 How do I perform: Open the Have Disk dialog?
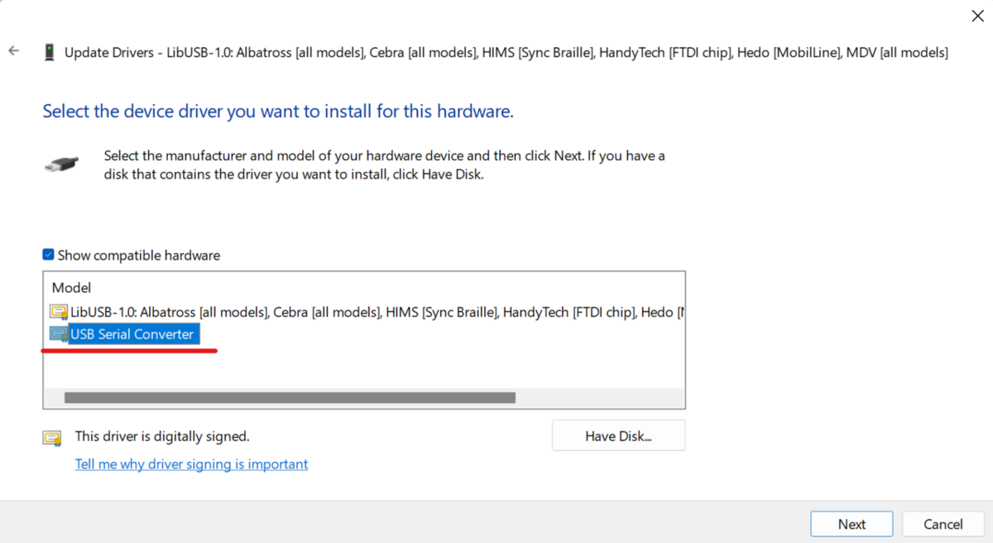point(618,436)
